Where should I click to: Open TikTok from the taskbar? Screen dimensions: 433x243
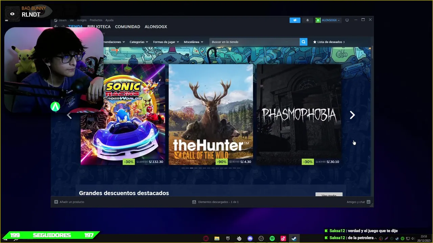(283, 239)
